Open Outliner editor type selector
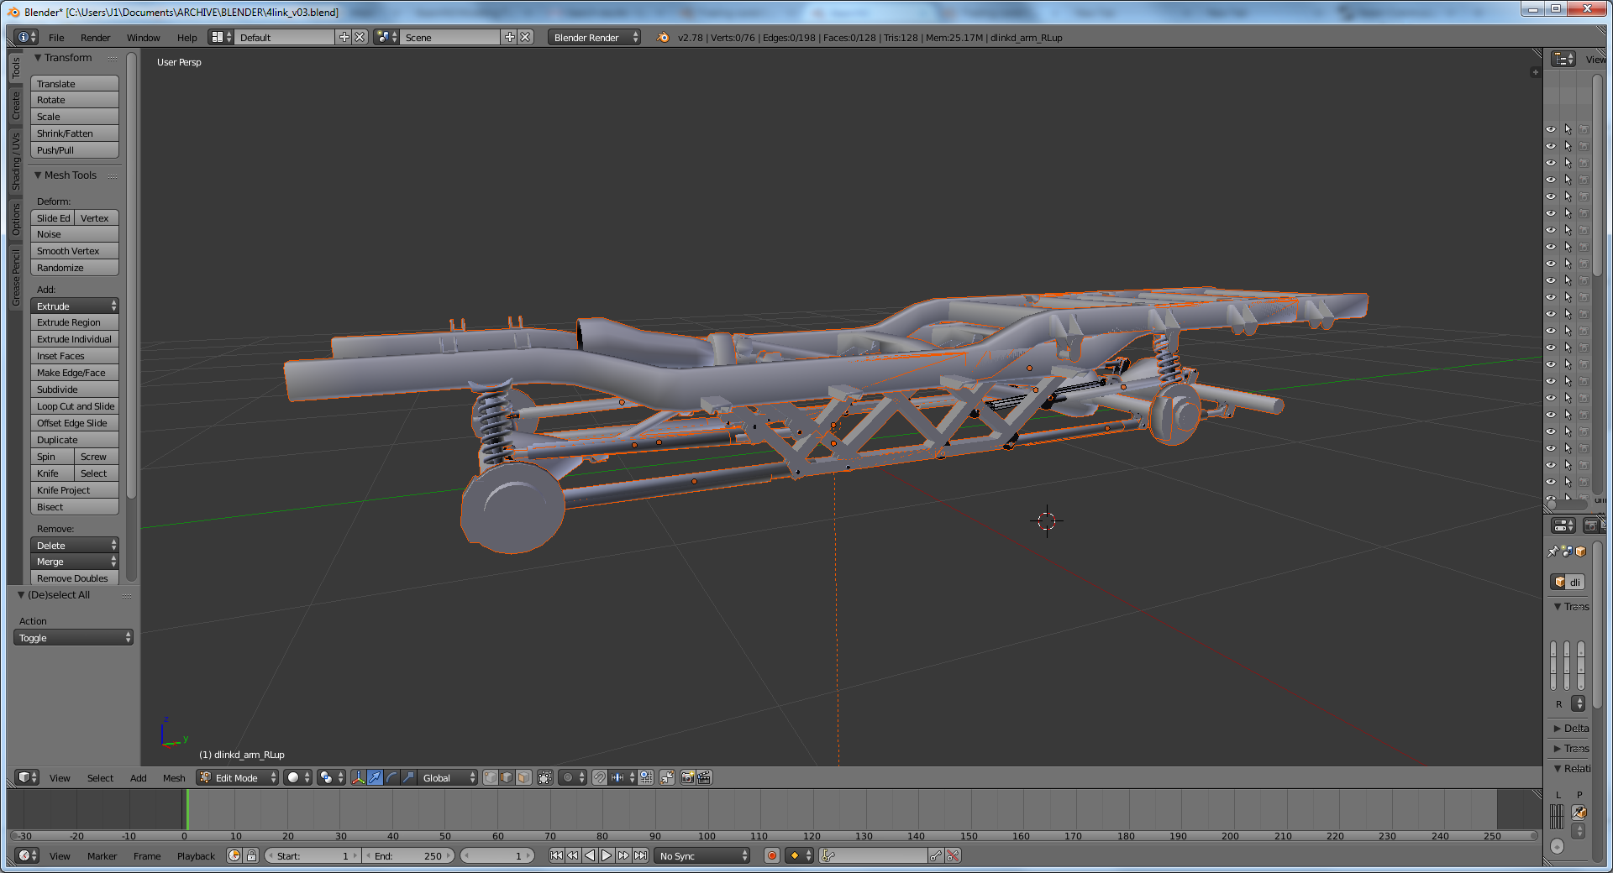This screenshot has height=873, width=1613. tap(1563, 58)
